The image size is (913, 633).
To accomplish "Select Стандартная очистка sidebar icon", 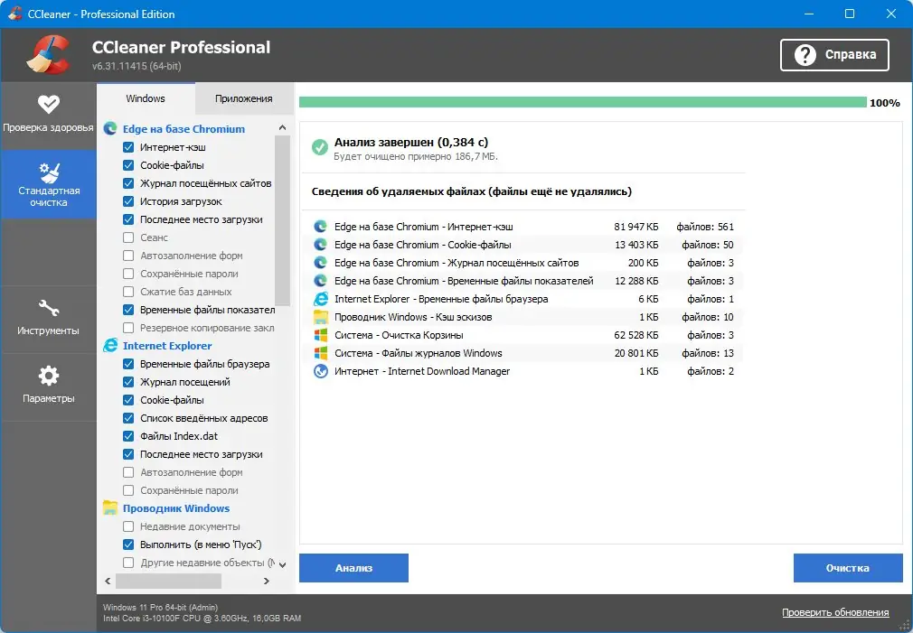I will pos(49,184).
